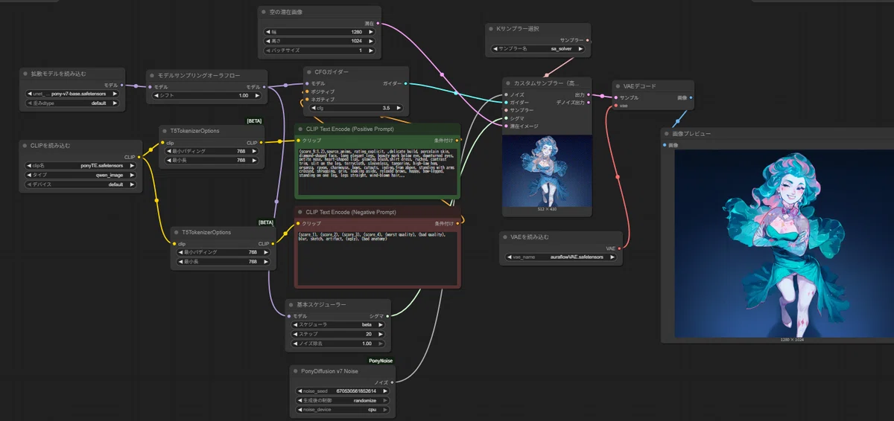Decrease シフト value with left arrow
This screenshot has width=894, height=421.
click(156, 95)
